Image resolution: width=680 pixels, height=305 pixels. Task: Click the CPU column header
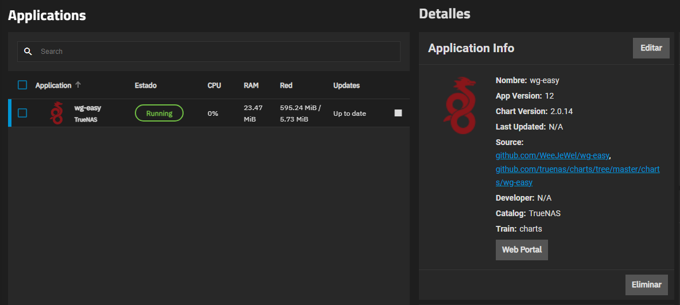pyautogui.click(x=214, y=85)
